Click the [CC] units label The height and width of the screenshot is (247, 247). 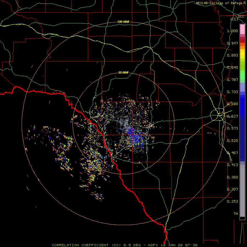click(234, 19)
